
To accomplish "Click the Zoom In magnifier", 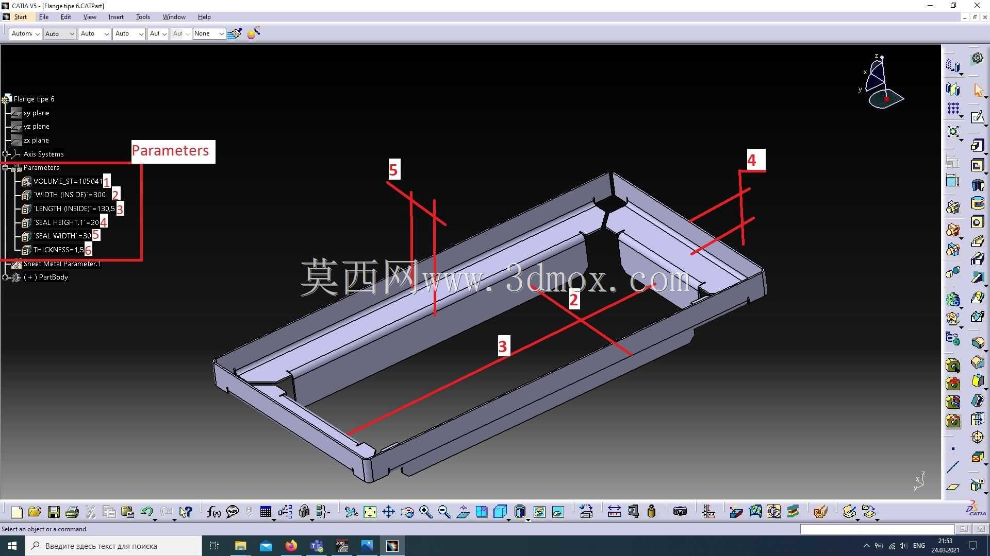I will [x=426, y=512].
